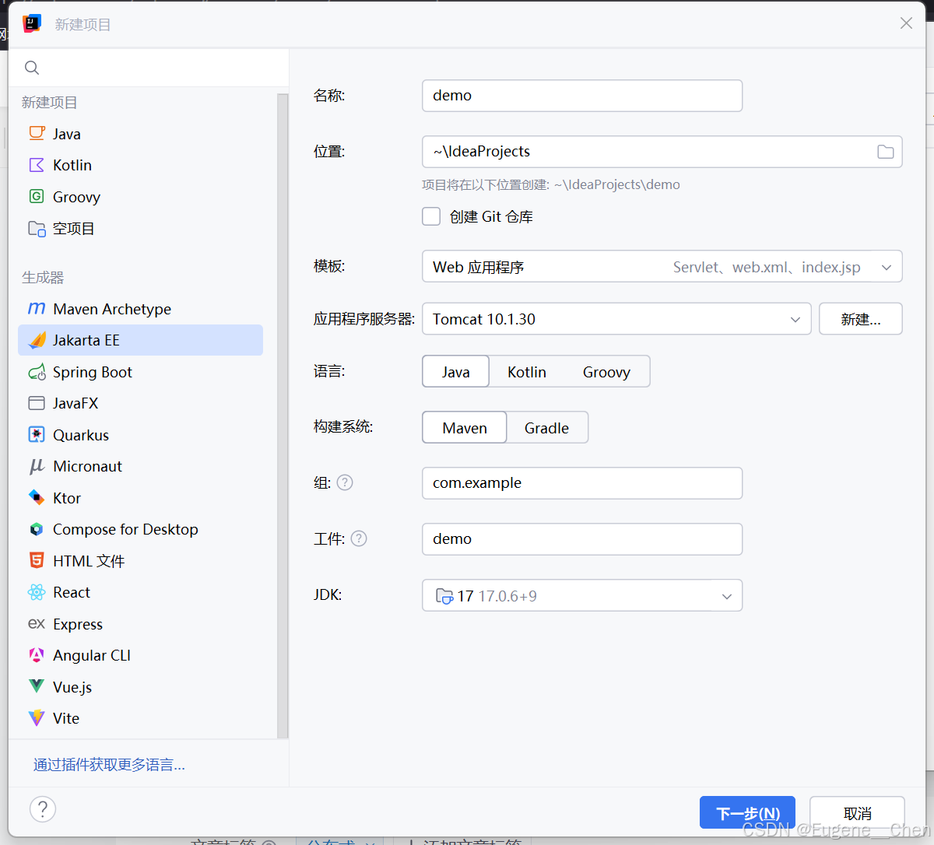
Task: Click the Micronaut mu icon
Action: (37, 466)
